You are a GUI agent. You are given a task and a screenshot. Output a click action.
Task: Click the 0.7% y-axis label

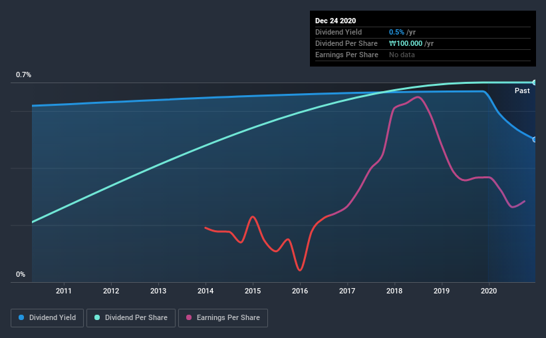[23, 75]
